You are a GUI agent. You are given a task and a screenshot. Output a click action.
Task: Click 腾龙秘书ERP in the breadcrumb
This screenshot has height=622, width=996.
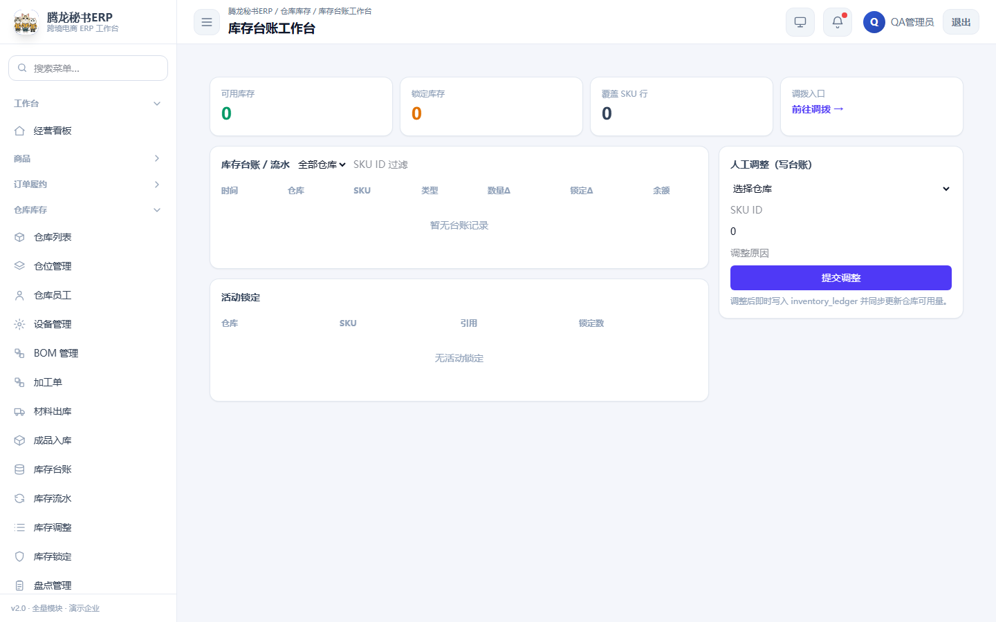[x=250, y=11]
